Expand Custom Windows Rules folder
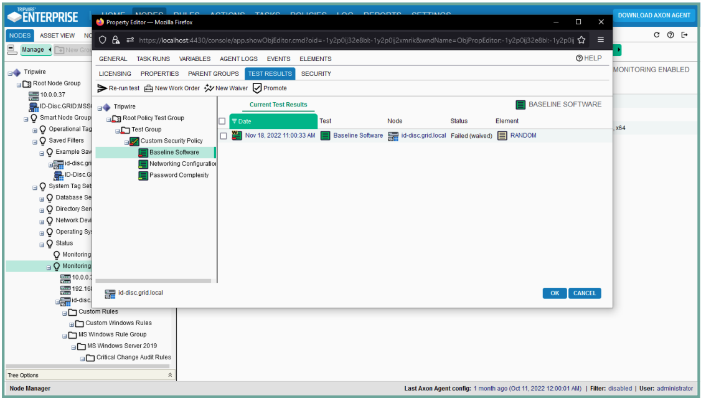The image size is (701, 398). click(72, 325)
